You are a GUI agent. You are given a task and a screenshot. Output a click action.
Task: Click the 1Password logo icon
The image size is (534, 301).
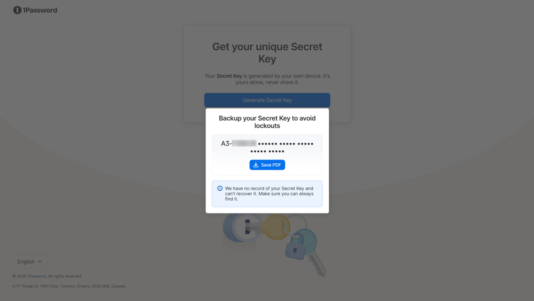[17, 10]
